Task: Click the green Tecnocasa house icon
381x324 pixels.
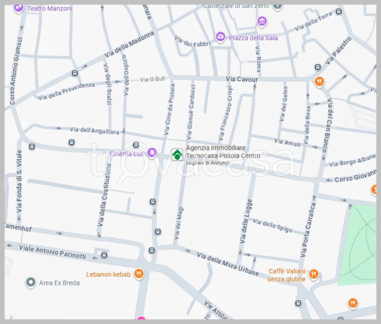Action: (x=177, y=154)
